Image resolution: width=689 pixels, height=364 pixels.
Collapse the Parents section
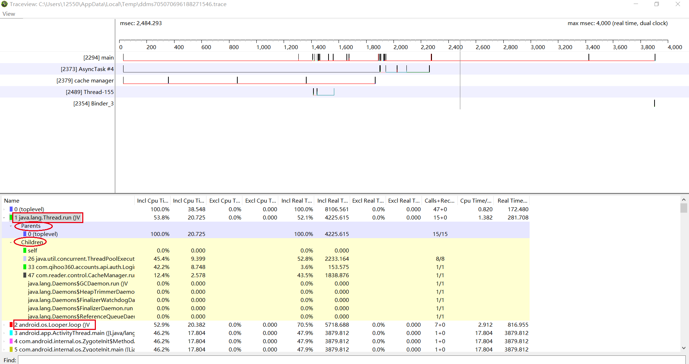tap(11, 226)
